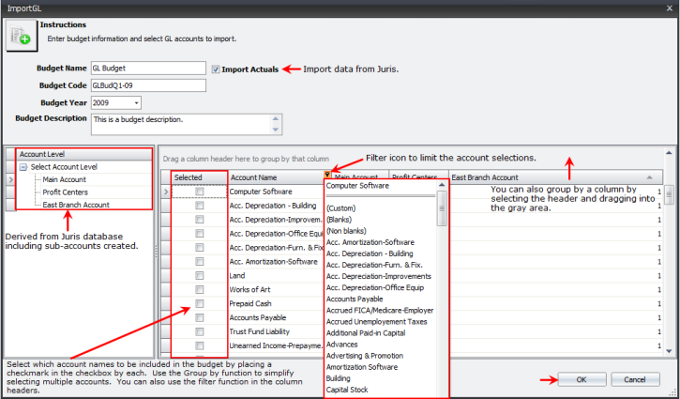Tick the Land account checkbox
680x399 pixels.
pos(200,276)
